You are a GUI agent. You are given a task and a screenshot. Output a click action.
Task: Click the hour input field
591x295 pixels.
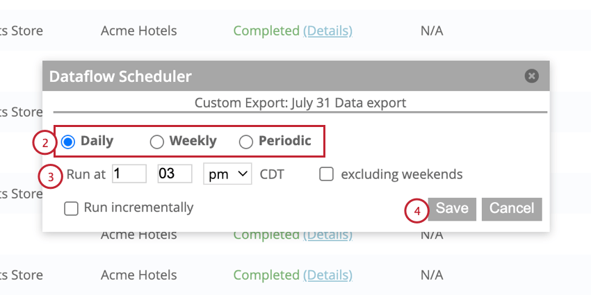click(129, 174)
